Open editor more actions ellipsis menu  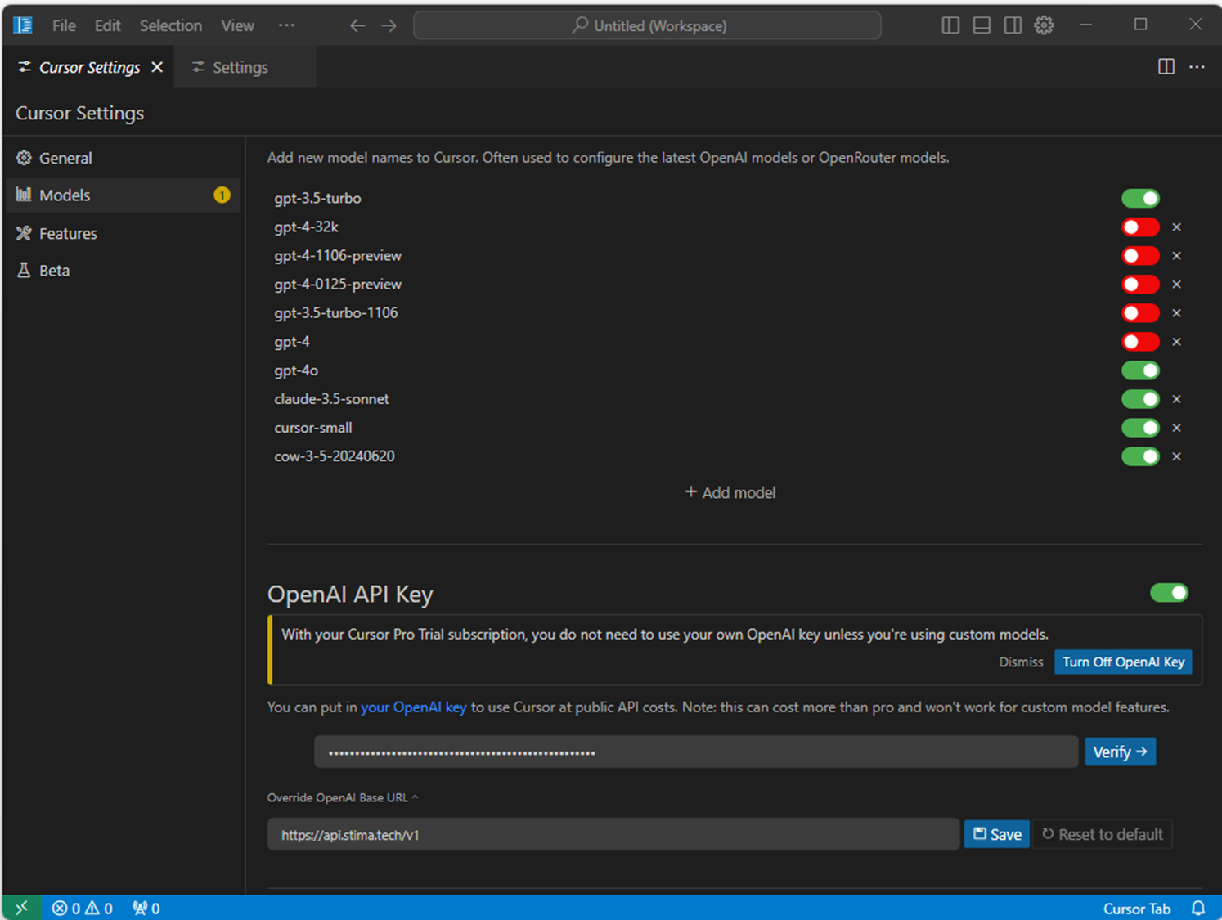click(x=1197, y=67)
